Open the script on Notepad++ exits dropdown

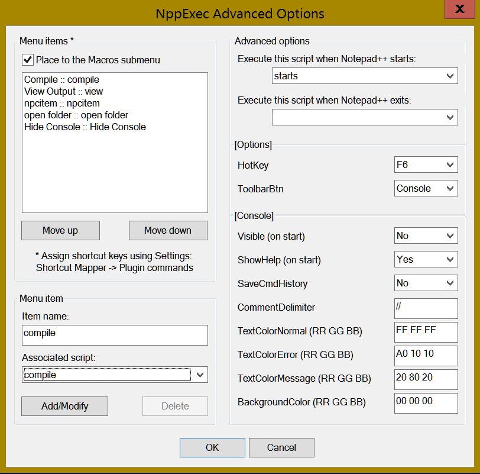tap(365, 117)
